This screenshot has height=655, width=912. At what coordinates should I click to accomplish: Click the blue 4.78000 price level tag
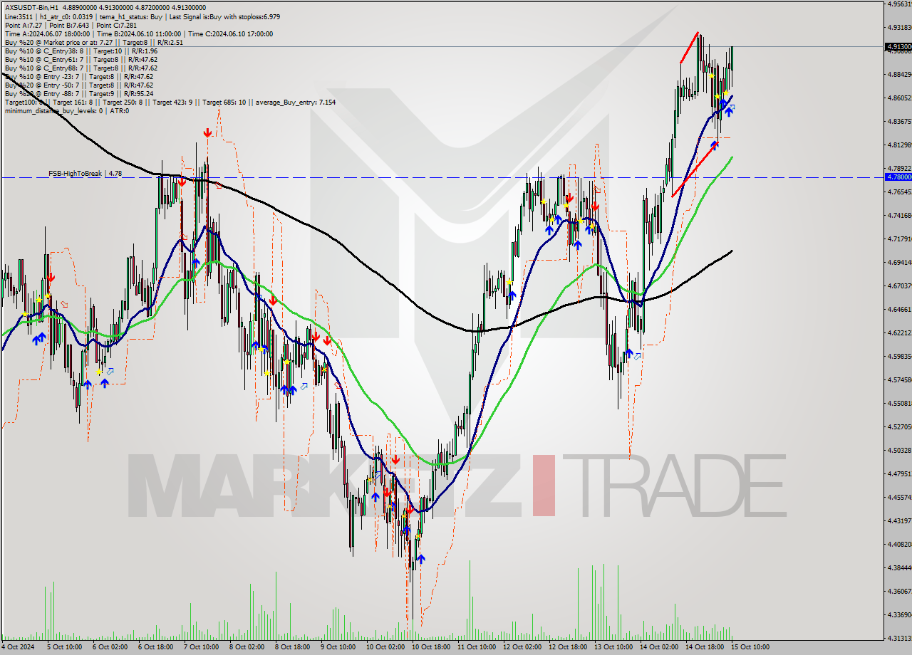coord(898,177)
